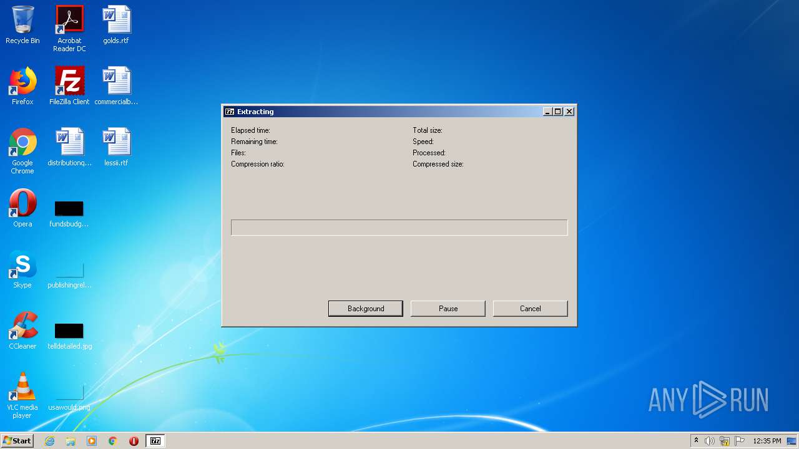799x449 pixels.
Task: Open Skype desktop shortcut
Action: [x=22, y=269]
